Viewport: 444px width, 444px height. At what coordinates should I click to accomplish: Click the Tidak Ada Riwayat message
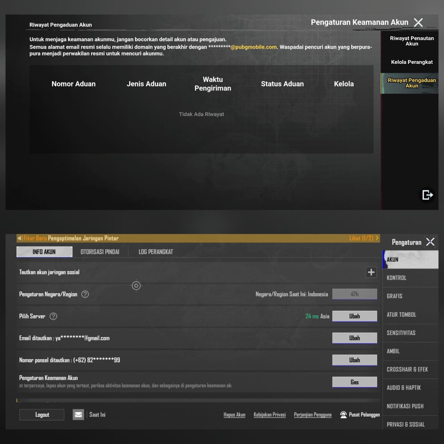coord(202,114)
